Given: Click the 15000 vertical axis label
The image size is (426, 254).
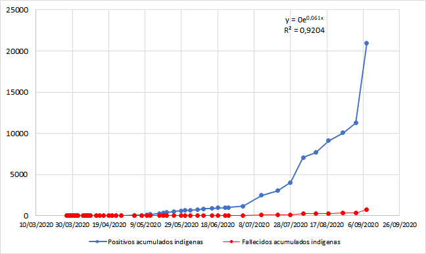Looking at the screenshot, I should [17, 92].
